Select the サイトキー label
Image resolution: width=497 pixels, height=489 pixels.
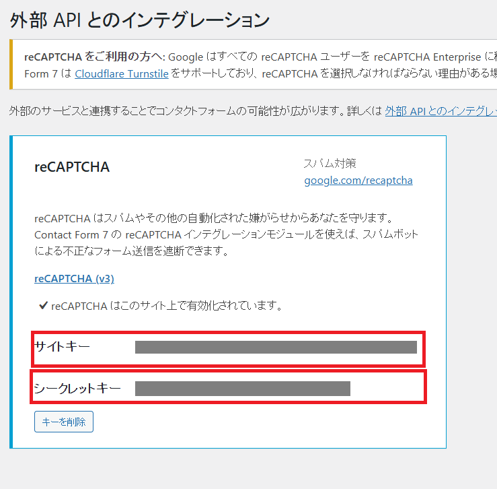tap(62, 347)
